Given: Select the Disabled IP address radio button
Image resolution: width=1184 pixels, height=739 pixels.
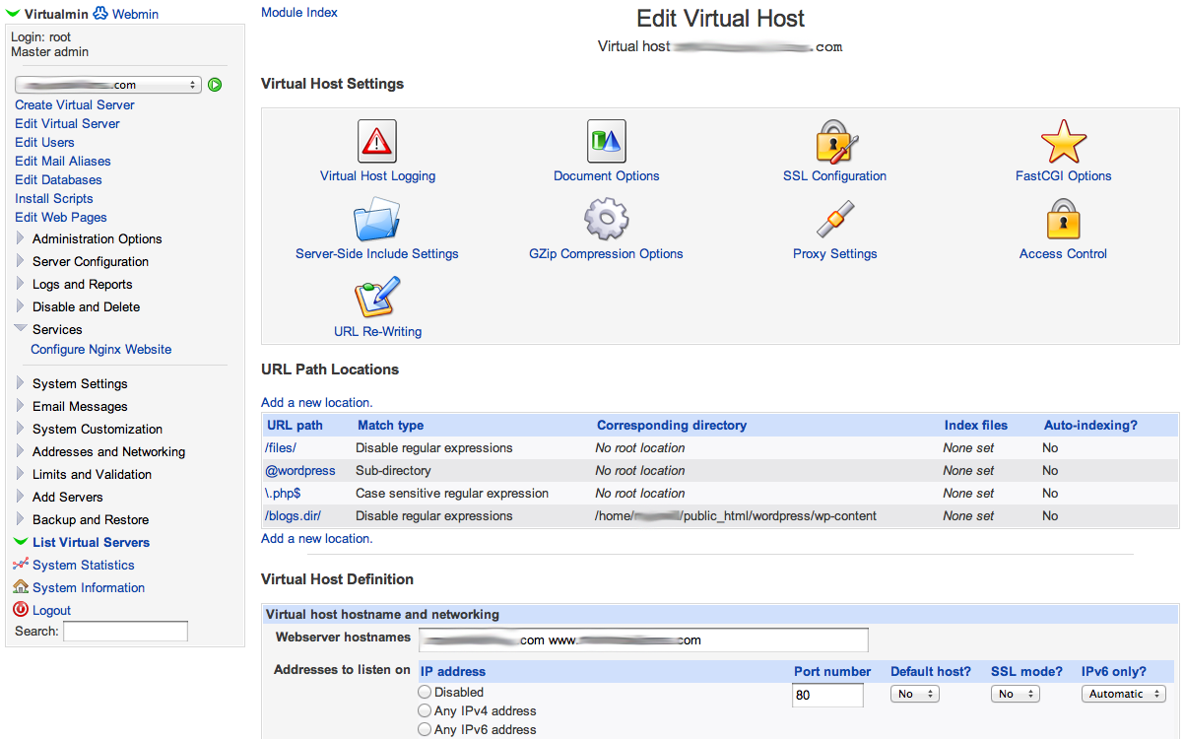Looking at the screenshot, I should point(425,693).
